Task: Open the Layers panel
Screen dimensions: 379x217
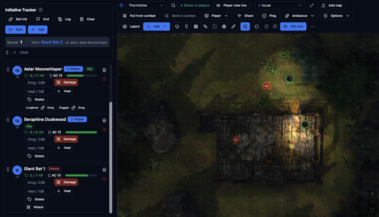Action: tap(131, 26)
